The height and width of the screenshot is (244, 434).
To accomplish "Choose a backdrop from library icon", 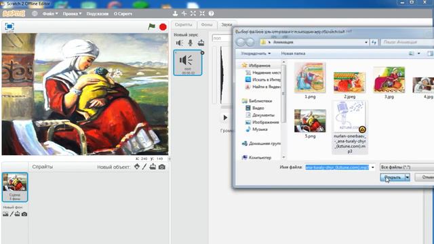I will (5, 214).
